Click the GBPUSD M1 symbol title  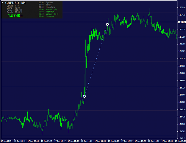15,3
